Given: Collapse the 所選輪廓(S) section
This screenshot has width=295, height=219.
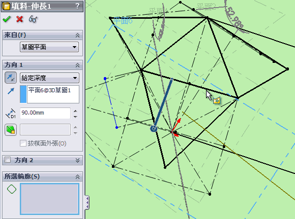Looking at the screenshot, I should (77, 176).
